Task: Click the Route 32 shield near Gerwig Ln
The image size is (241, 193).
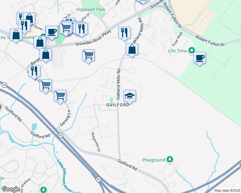Action: [60, 135]
